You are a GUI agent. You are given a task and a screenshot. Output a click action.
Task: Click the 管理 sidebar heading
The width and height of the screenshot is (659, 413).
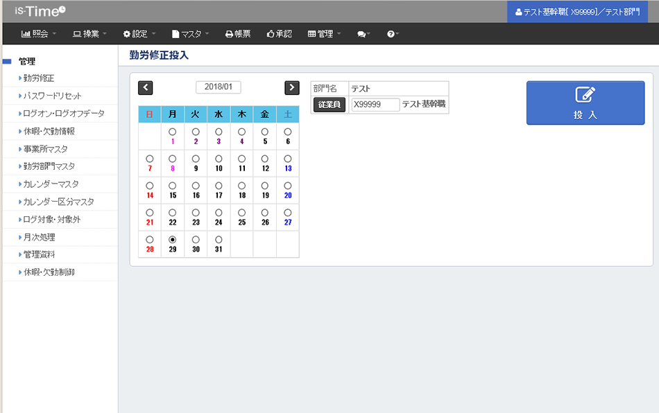point(27,61)
